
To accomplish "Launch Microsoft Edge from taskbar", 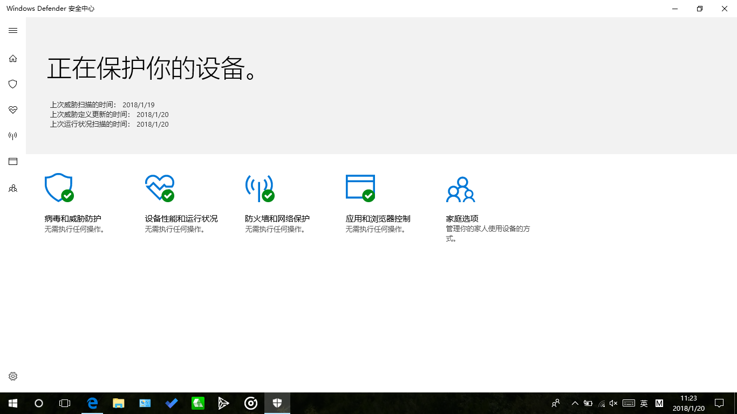I will click(x=92, y=403).
